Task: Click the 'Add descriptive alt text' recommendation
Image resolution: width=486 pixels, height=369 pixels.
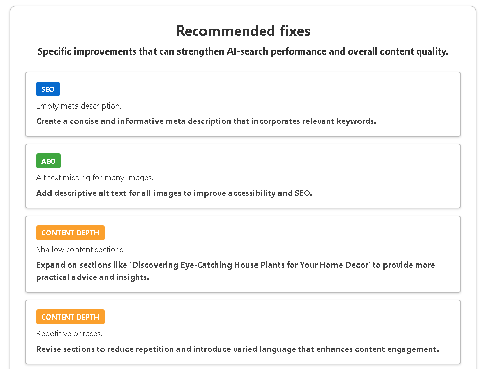Action: [173, 193]
